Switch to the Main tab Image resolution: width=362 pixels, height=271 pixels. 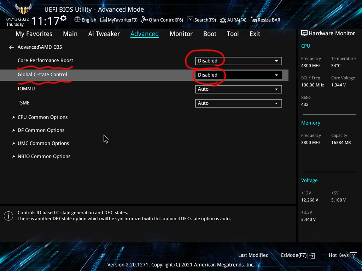point(70,34)
